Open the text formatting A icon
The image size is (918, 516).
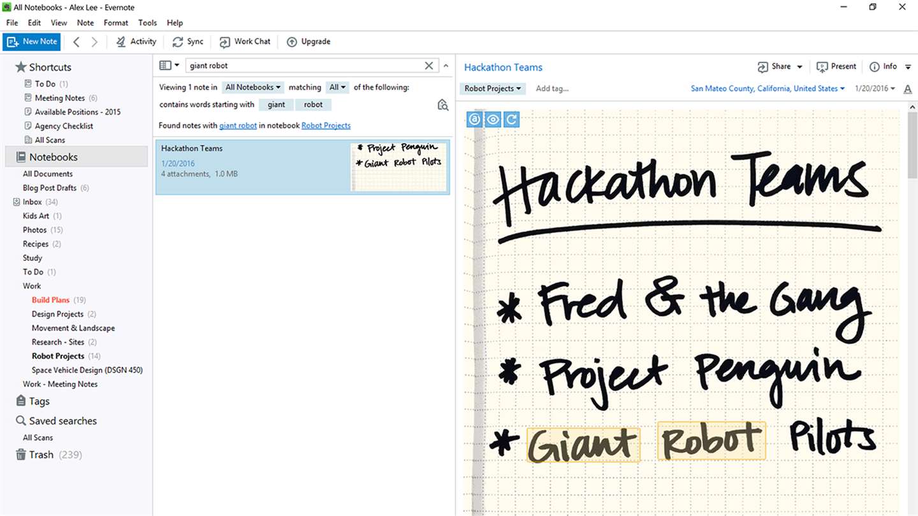[x=908, y=89]
